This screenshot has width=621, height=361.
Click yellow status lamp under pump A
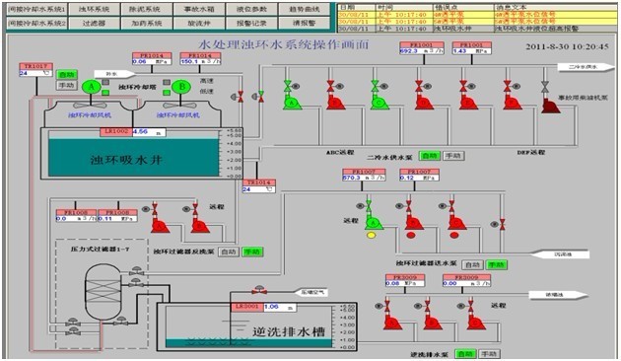point(372,236)
